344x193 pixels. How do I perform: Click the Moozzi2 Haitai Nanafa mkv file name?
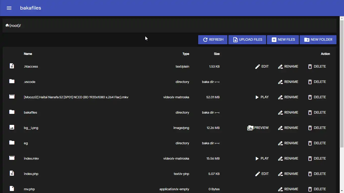[x=76, y=97]
